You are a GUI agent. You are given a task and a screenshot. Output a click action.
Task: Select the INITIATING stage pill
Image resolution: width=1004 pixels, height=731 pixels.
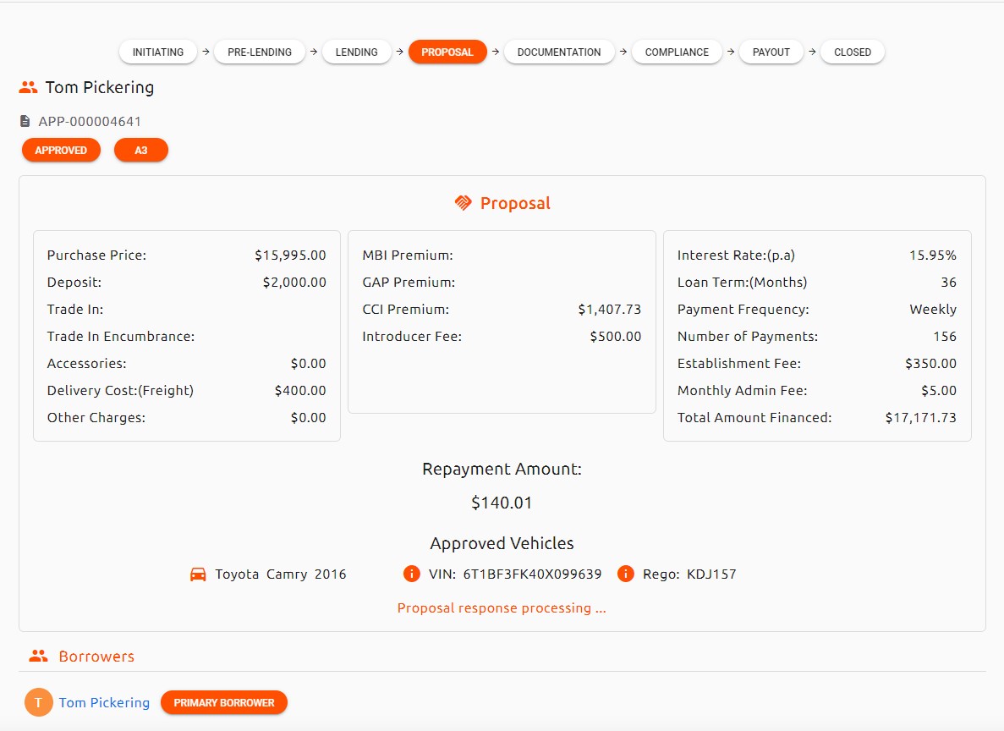(157, 52)
